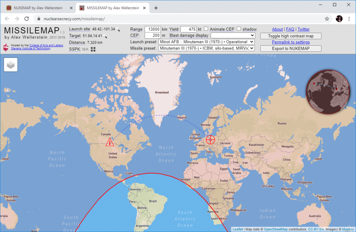Screen dimensions: 356x232
Task: Enable the Animate CEP checkbox
Action: 206,29
